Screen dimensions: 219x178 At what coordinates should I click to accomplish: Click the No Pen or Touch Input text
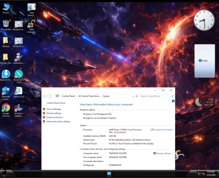(131, 143)
